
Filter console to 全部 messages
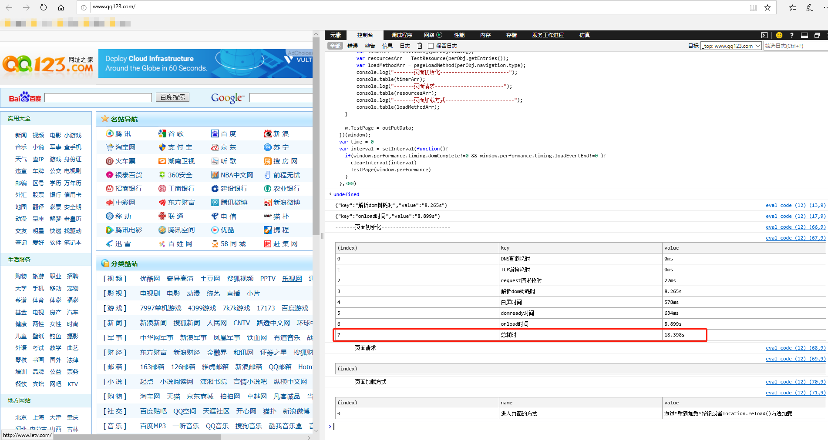tap(335, 46)
